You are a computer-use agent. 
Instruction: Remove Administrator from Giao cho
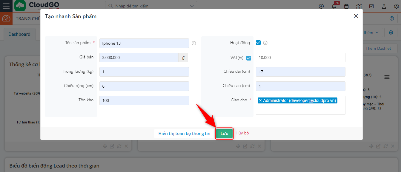pos(260,101)
